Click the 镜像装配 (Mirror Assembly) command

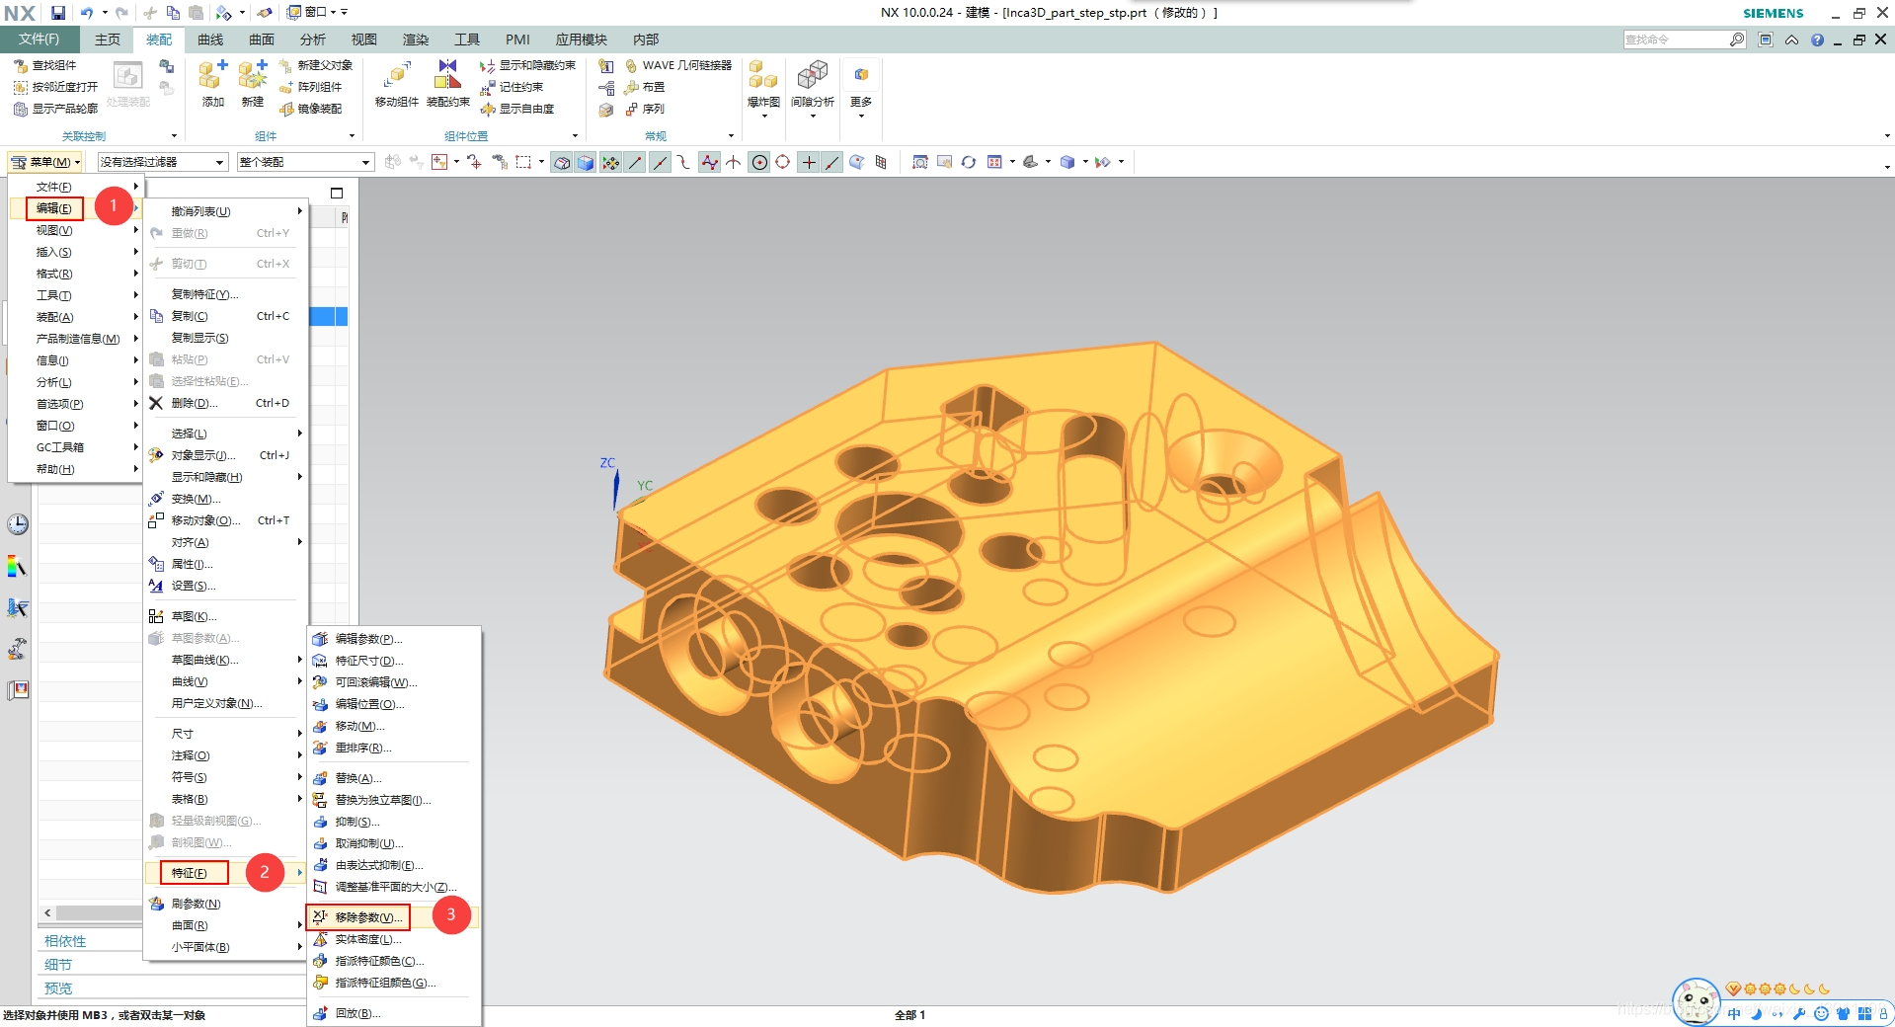tap(311, 109)
